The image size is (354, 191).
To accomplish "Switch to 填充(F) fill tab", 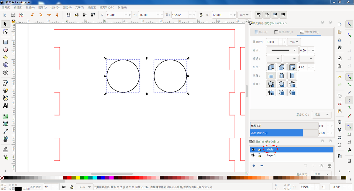I will click(261, 32).
